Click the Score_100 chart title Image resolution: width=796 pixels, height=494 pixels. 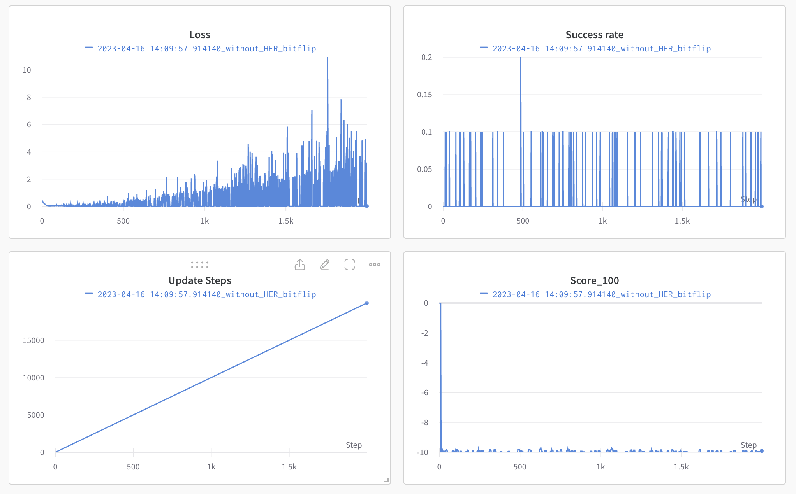(x=594, y=280)
